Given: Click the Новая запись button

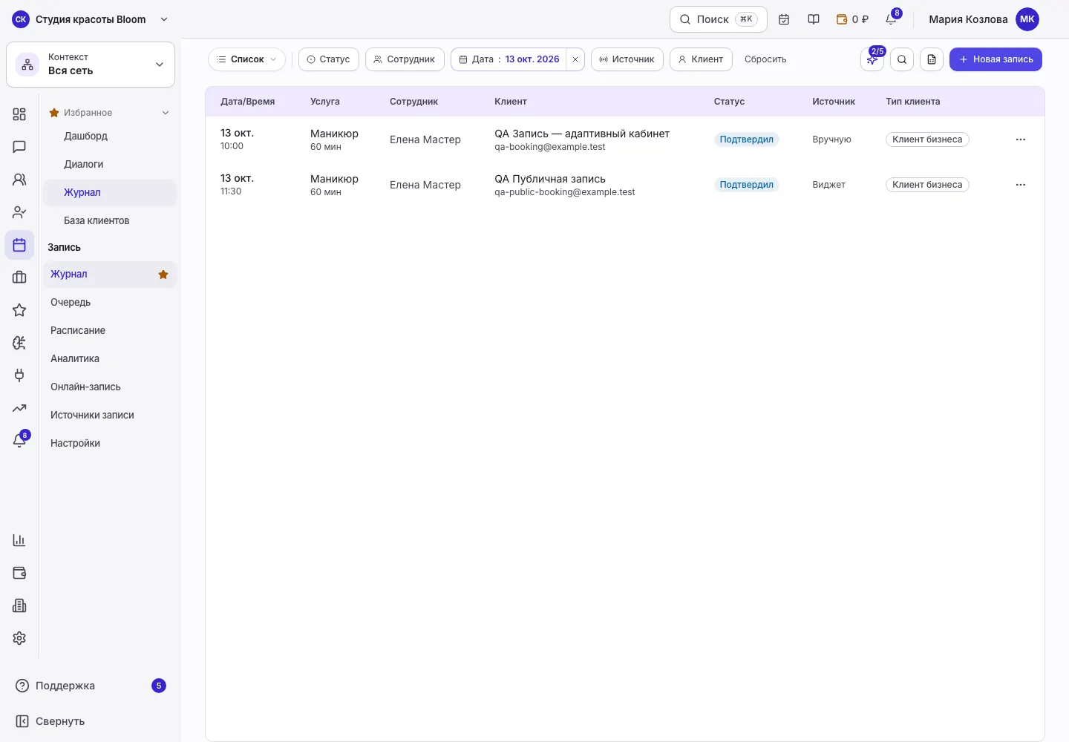Looking at the screenshot, I should click(x=996, y=59).
